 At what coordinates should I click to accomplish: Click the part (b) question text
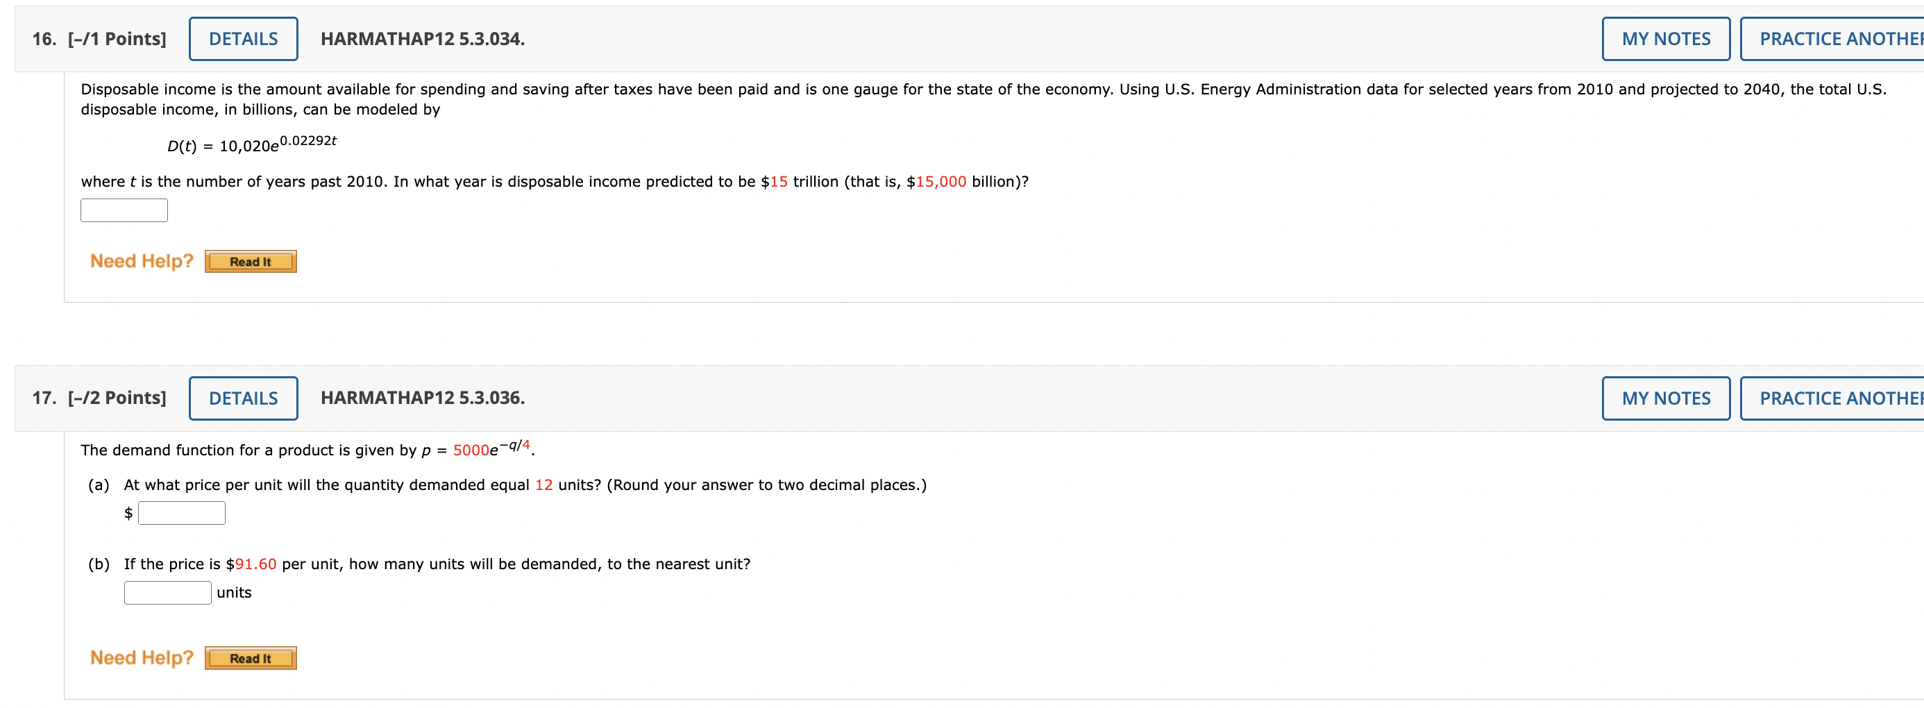(419, 564)
